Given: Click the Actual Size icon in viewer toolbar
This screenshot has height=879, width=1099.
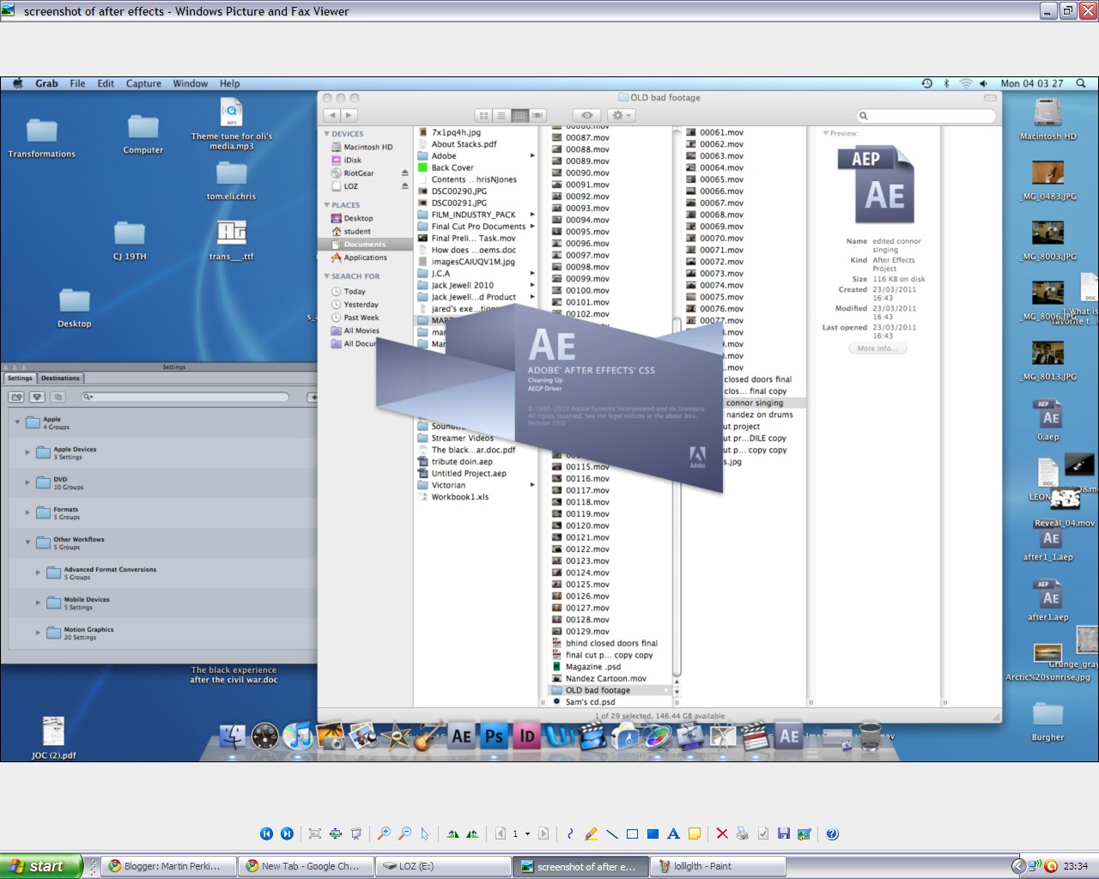Looking at the screenshot, I should click(336, 834).
